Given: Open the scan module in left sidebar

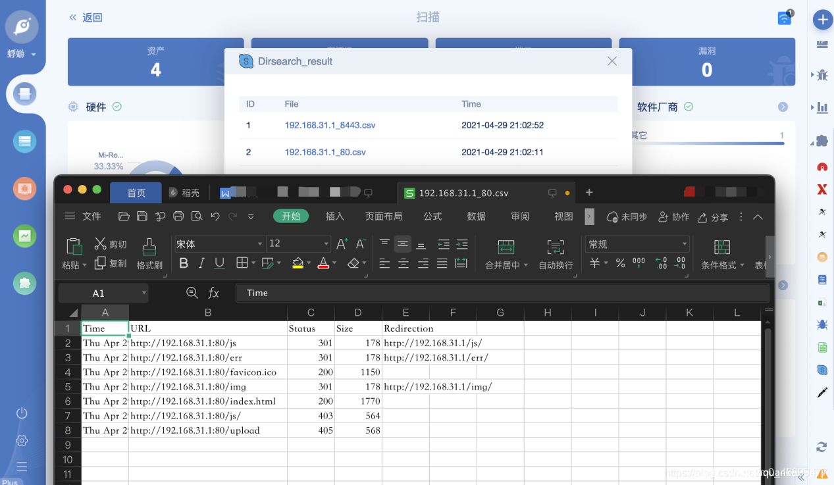Looking at the screenshot, I should [x=25, y=94].
